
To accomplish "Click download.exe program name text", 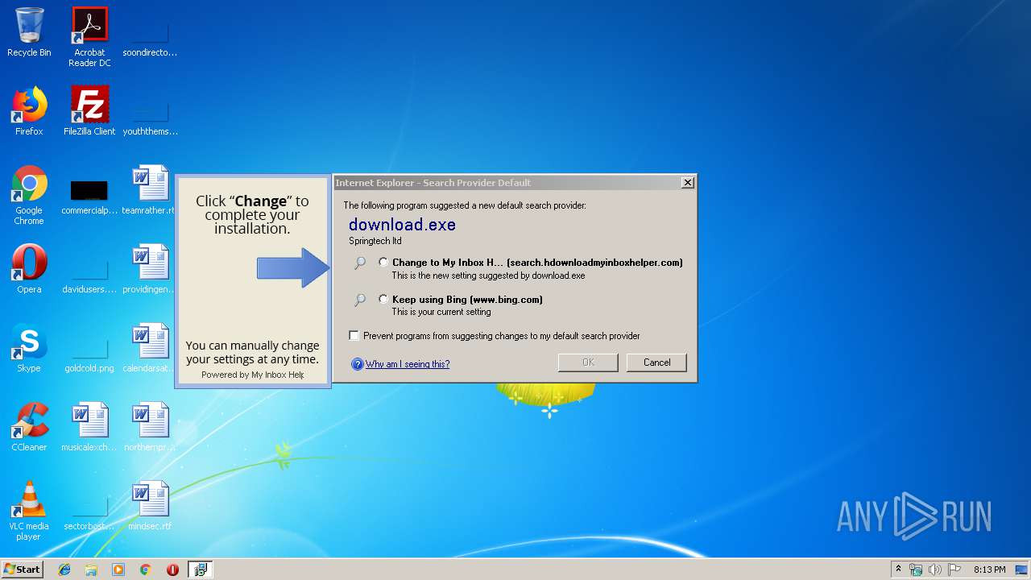I will (402, 225).
